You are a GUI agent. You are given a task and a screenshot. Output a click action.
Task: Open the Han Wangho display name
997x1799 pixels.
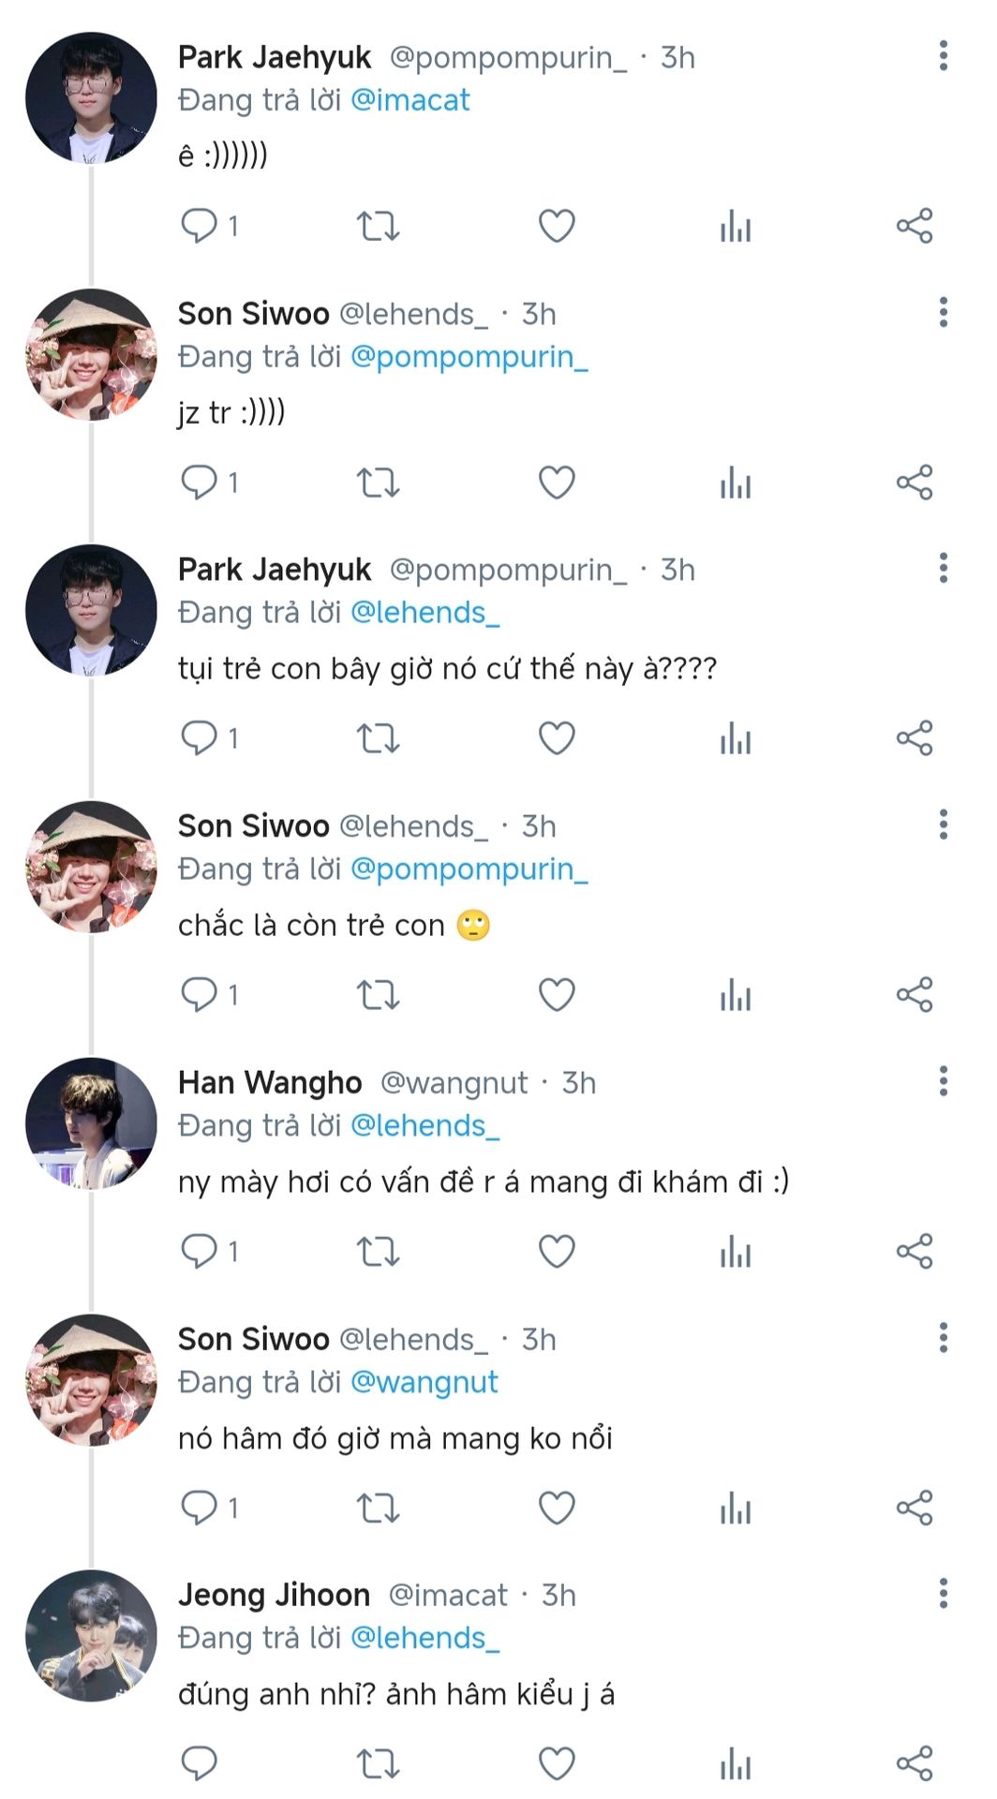(270, 1083)
